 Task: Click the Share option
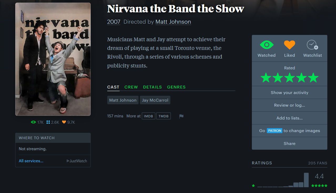pyautogui.click(x=289, y=143)
